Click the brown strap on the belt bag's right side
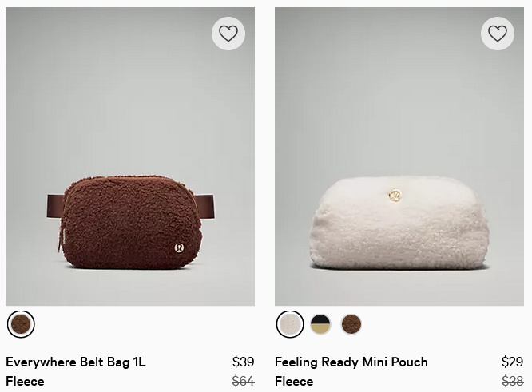The width and height of the screenshot is (532, 392). click(x=205, y=206)
